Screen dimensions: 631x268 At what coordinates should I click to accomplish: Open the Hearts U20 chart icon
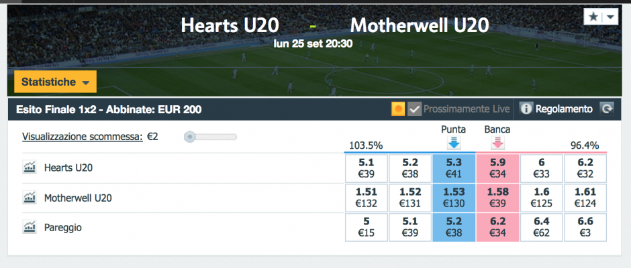click(x=29, y=167)
